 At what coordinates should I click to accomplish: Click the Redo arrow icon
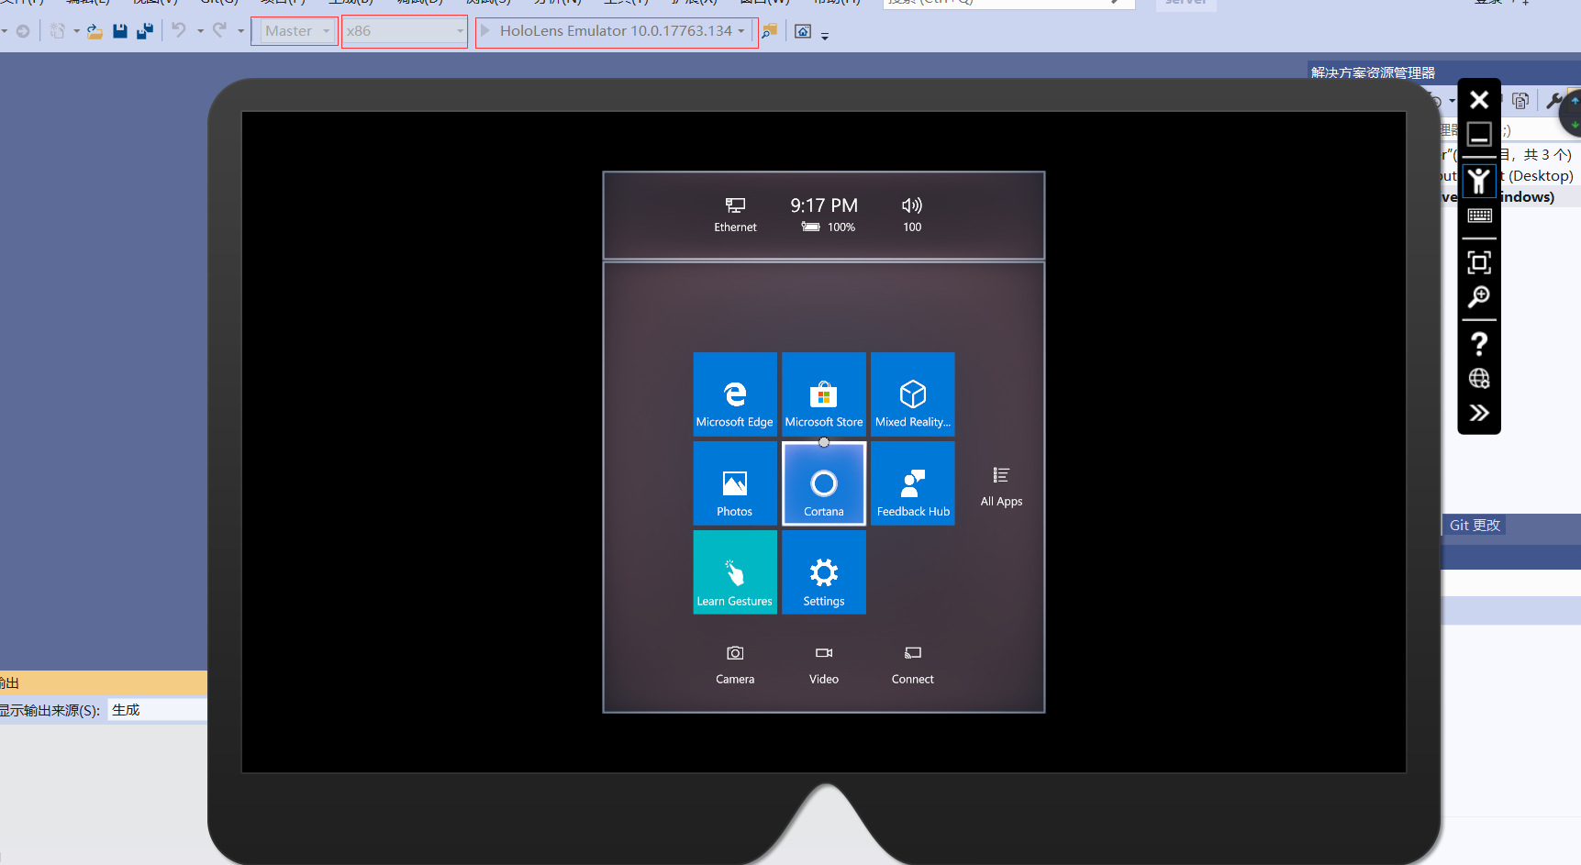[x=219, y=30]
